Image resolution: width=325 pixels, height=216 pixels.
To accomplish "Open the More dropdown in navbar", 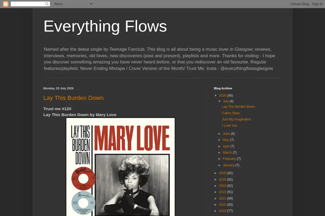I will pyautogui.click(x=73, y=4).
